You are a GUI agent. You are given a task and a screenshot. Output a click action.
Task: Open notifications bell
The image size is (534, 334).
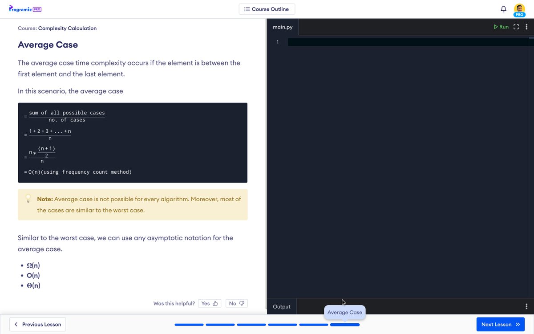click(x=504, y=9)
